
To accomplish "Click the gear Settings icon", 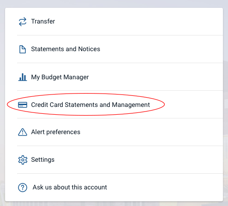I will 23,160.
